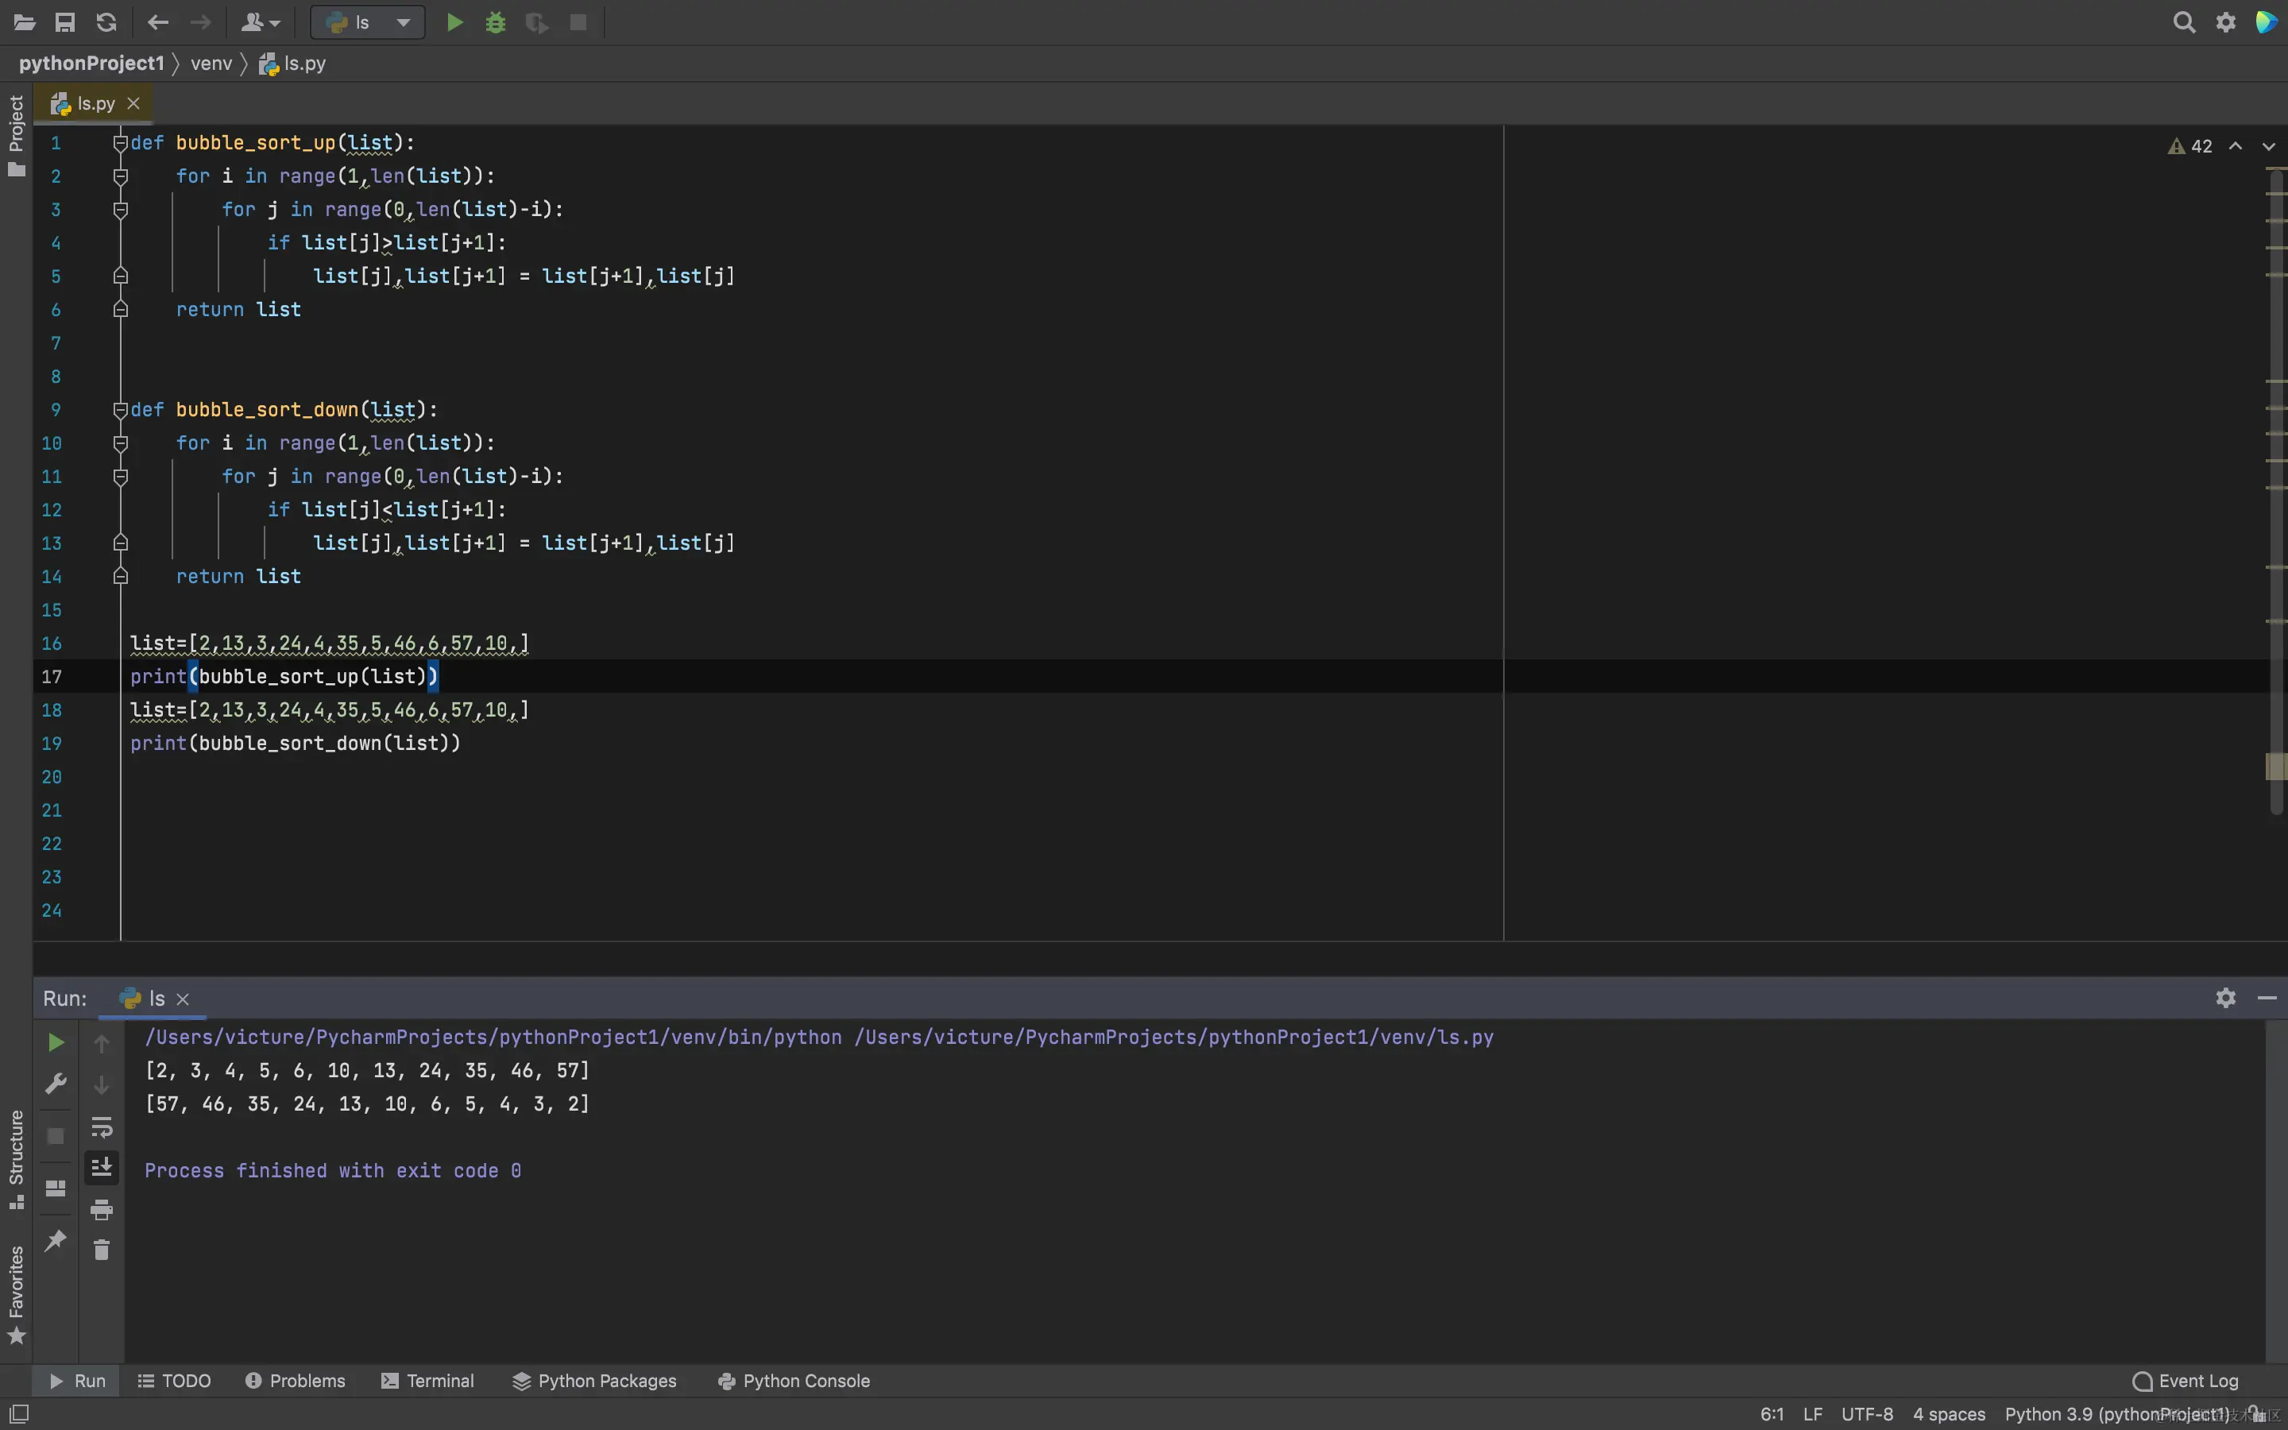Viewport: 2288px width, 1430px height.
Task: Start debugging with the bug icon
Action: click(496, 23)
